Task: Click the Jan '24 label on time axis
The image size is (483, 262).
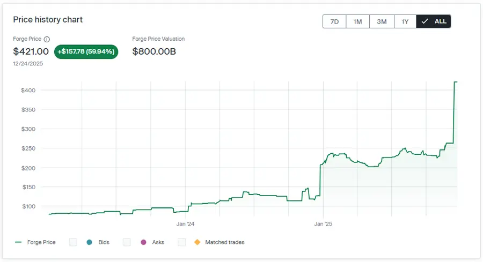Action: tap(185, 223)
